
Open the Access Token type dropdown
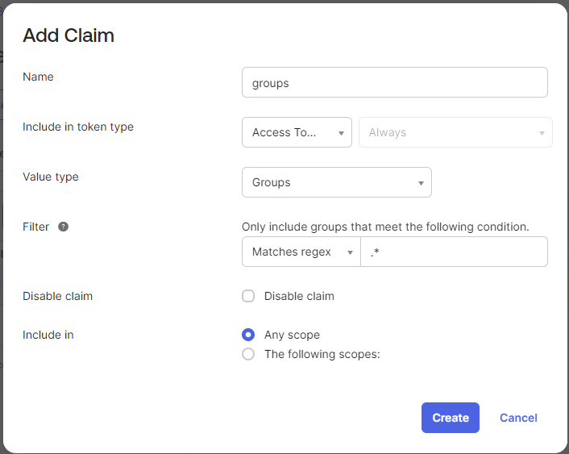coord(297,132)
